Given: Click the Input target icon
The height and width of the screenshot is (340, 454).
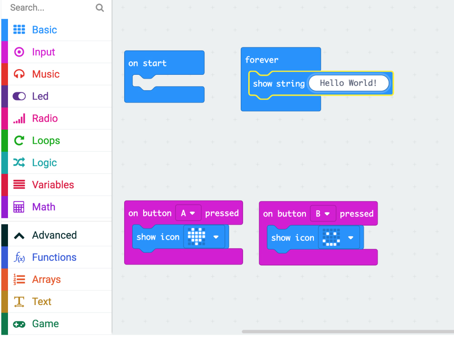Looking at the screenshot, I should (x=19, y=52).
